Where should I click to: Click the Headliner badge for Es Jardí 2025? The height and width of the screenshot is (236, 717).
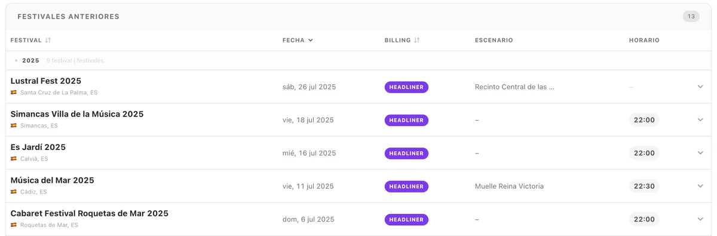[406, 153]
